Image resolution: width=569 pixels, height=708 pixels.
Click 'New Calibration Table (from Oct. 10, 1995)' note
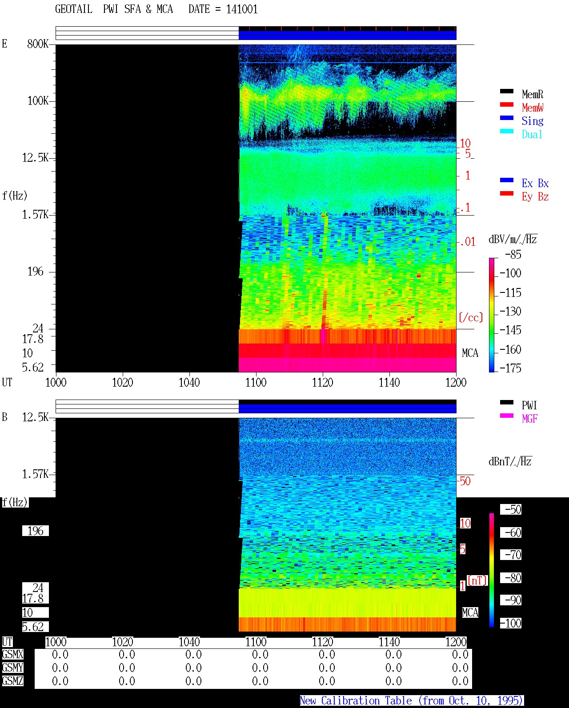412,700
